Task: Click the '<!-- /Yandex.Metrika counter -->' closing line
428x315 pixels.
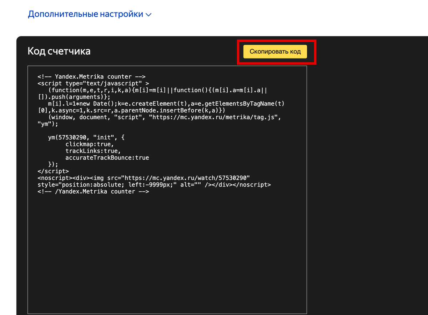Action: tap(94, 191)
